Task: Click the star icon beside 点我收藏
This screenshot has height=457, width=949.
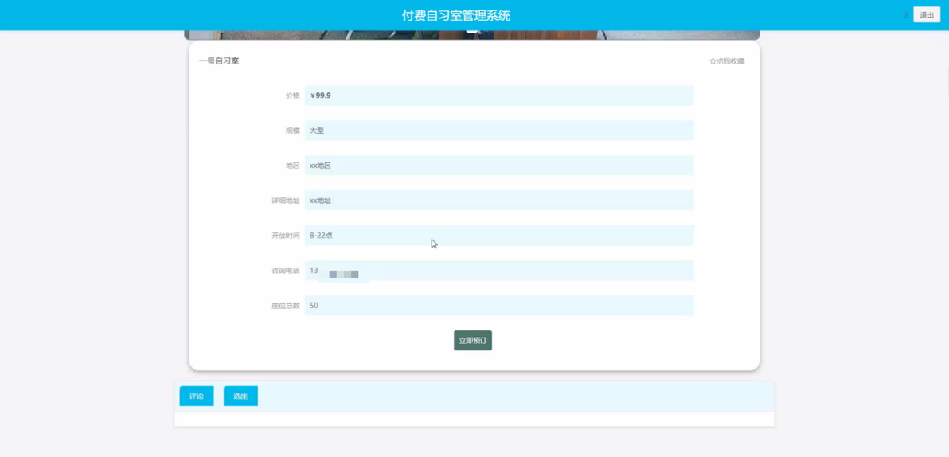Action: click(x=713, y=61)
